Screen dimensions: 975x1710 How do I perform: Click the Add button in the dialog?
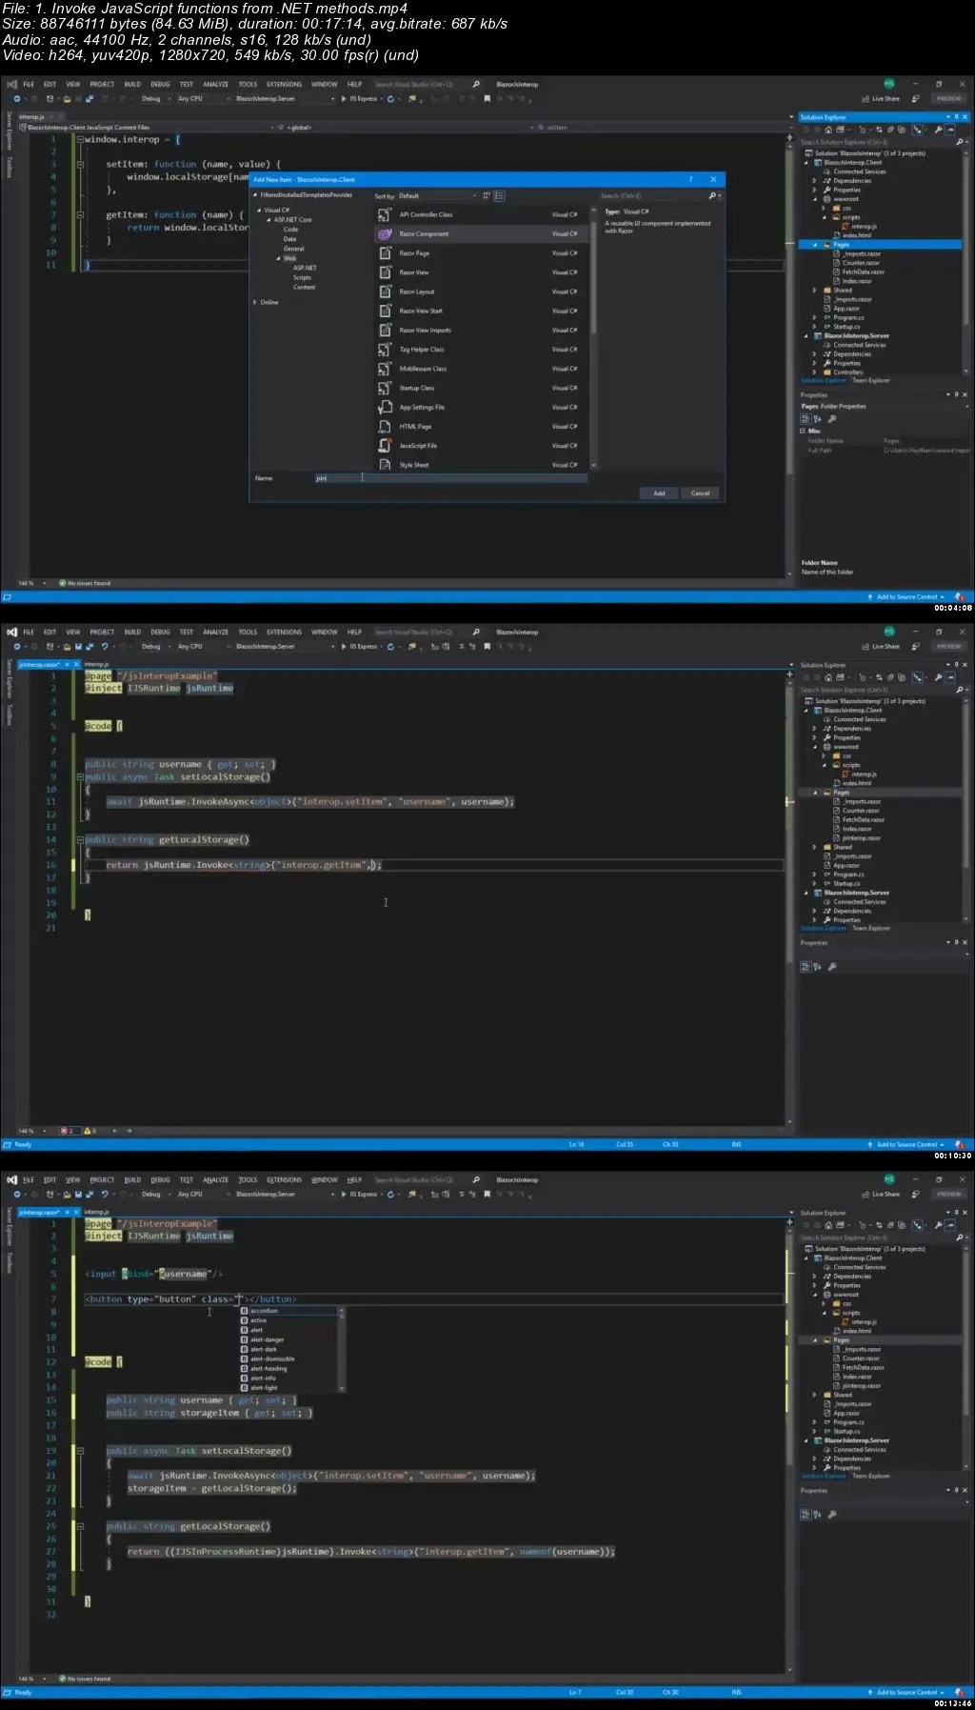point(659,493)
